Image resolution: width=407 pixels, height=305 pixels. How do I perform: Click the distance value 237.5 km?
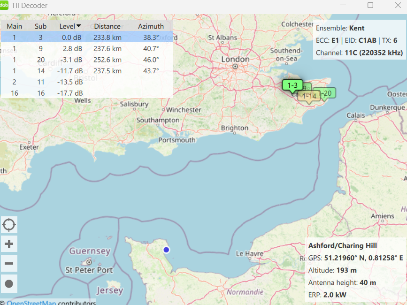108,71
